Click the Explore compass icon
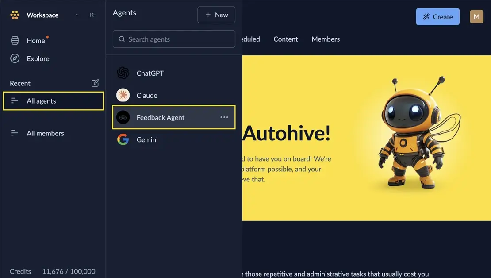This screenshot has height=278, width=491. tap(15, 58)
